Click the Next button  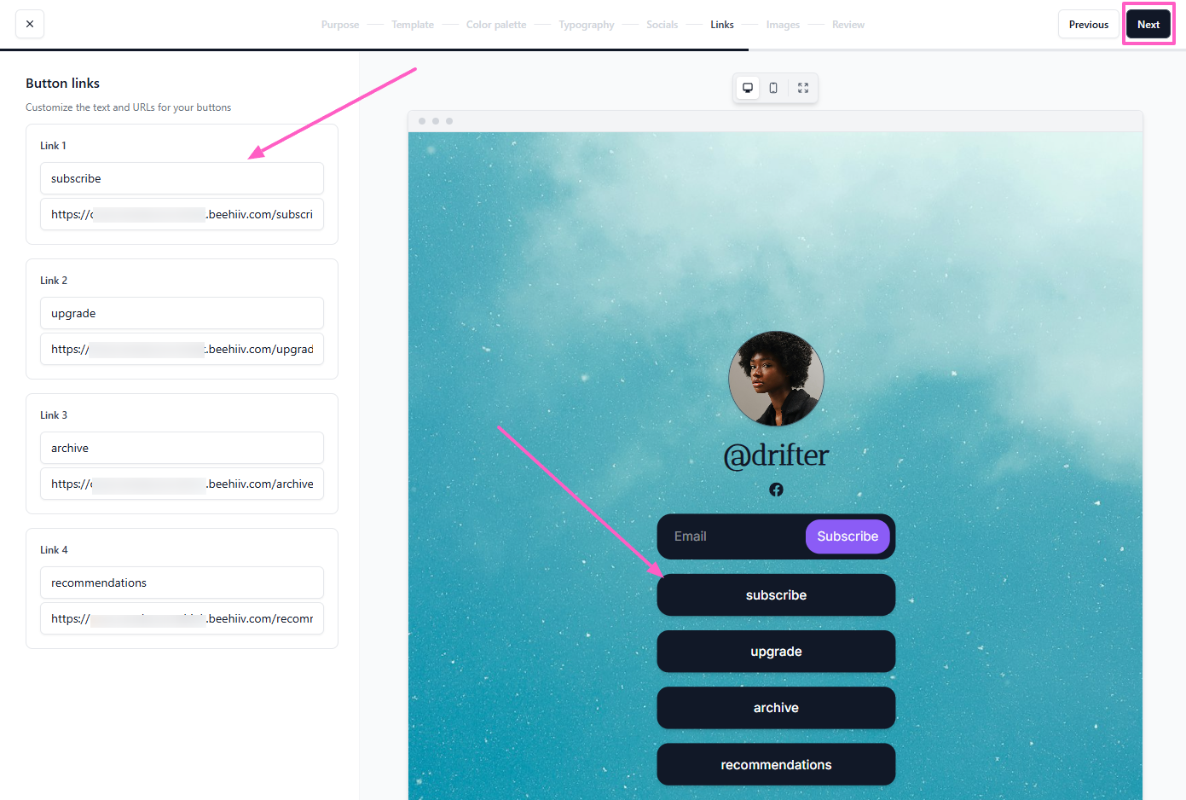tap(1148, 24)
